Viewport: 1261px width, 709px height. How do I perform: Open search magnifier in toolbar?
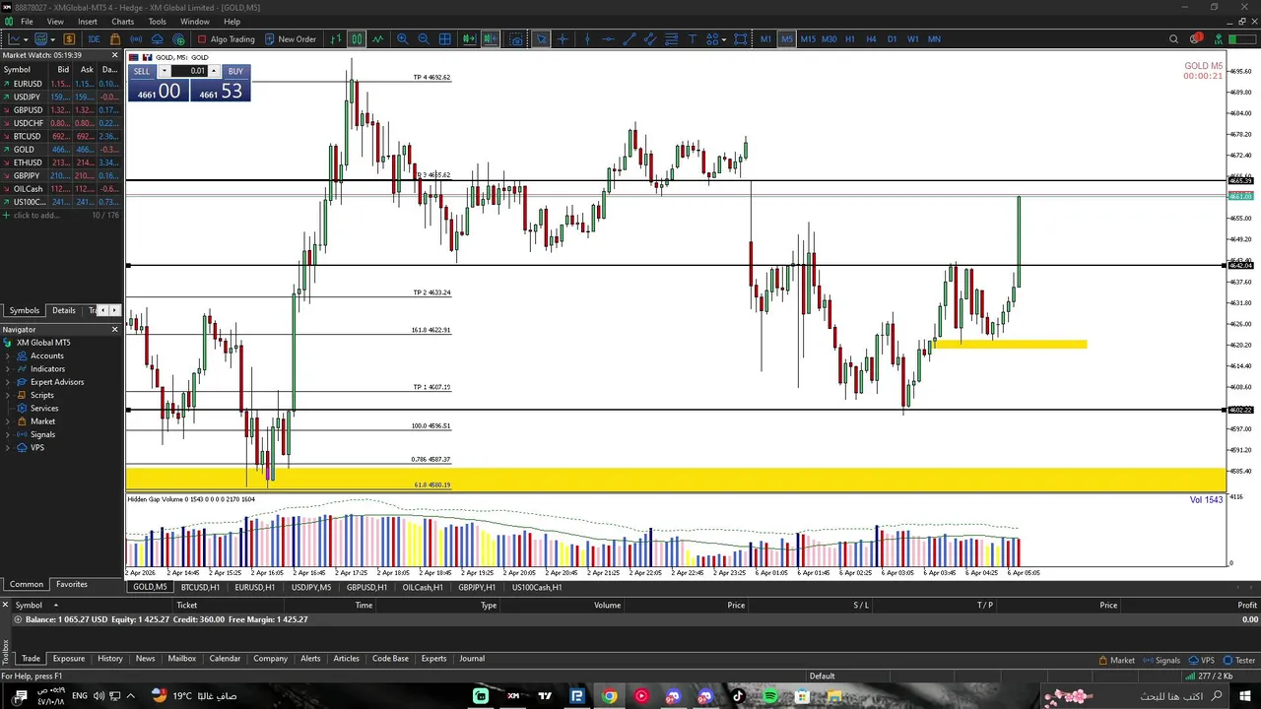(1173, 39)
